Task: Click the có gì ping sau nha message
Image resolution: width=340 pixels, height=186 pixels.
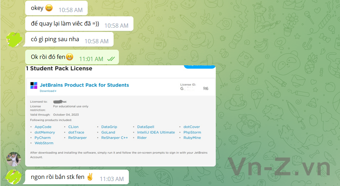Action: [x=70, y=39]
